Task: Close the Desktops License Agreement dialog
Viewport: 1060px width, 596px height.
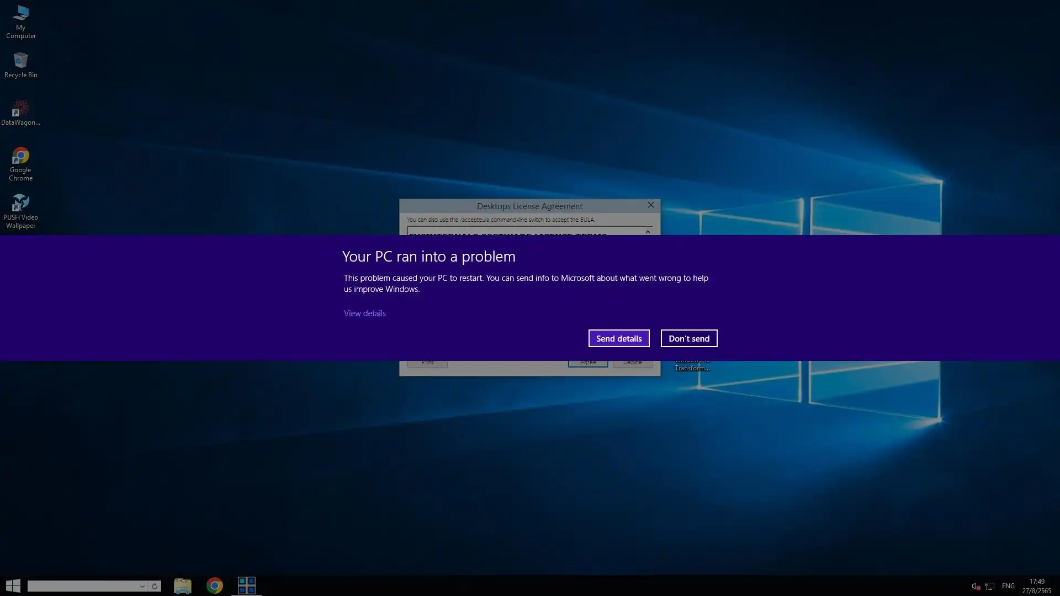Action: [650, 205]
